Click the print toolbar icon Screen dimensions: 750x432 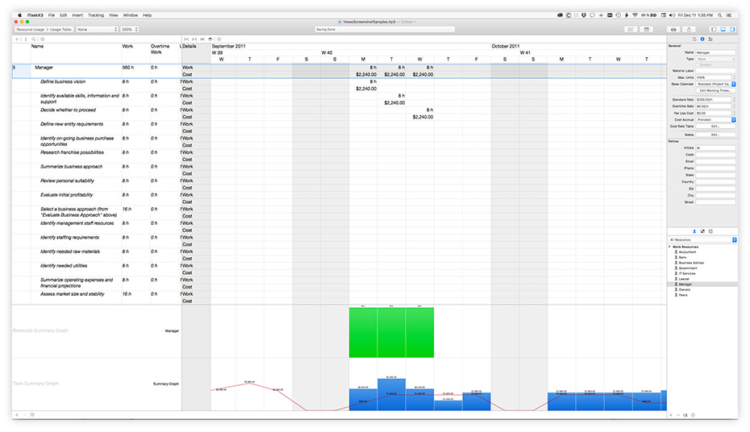[673, 30]
